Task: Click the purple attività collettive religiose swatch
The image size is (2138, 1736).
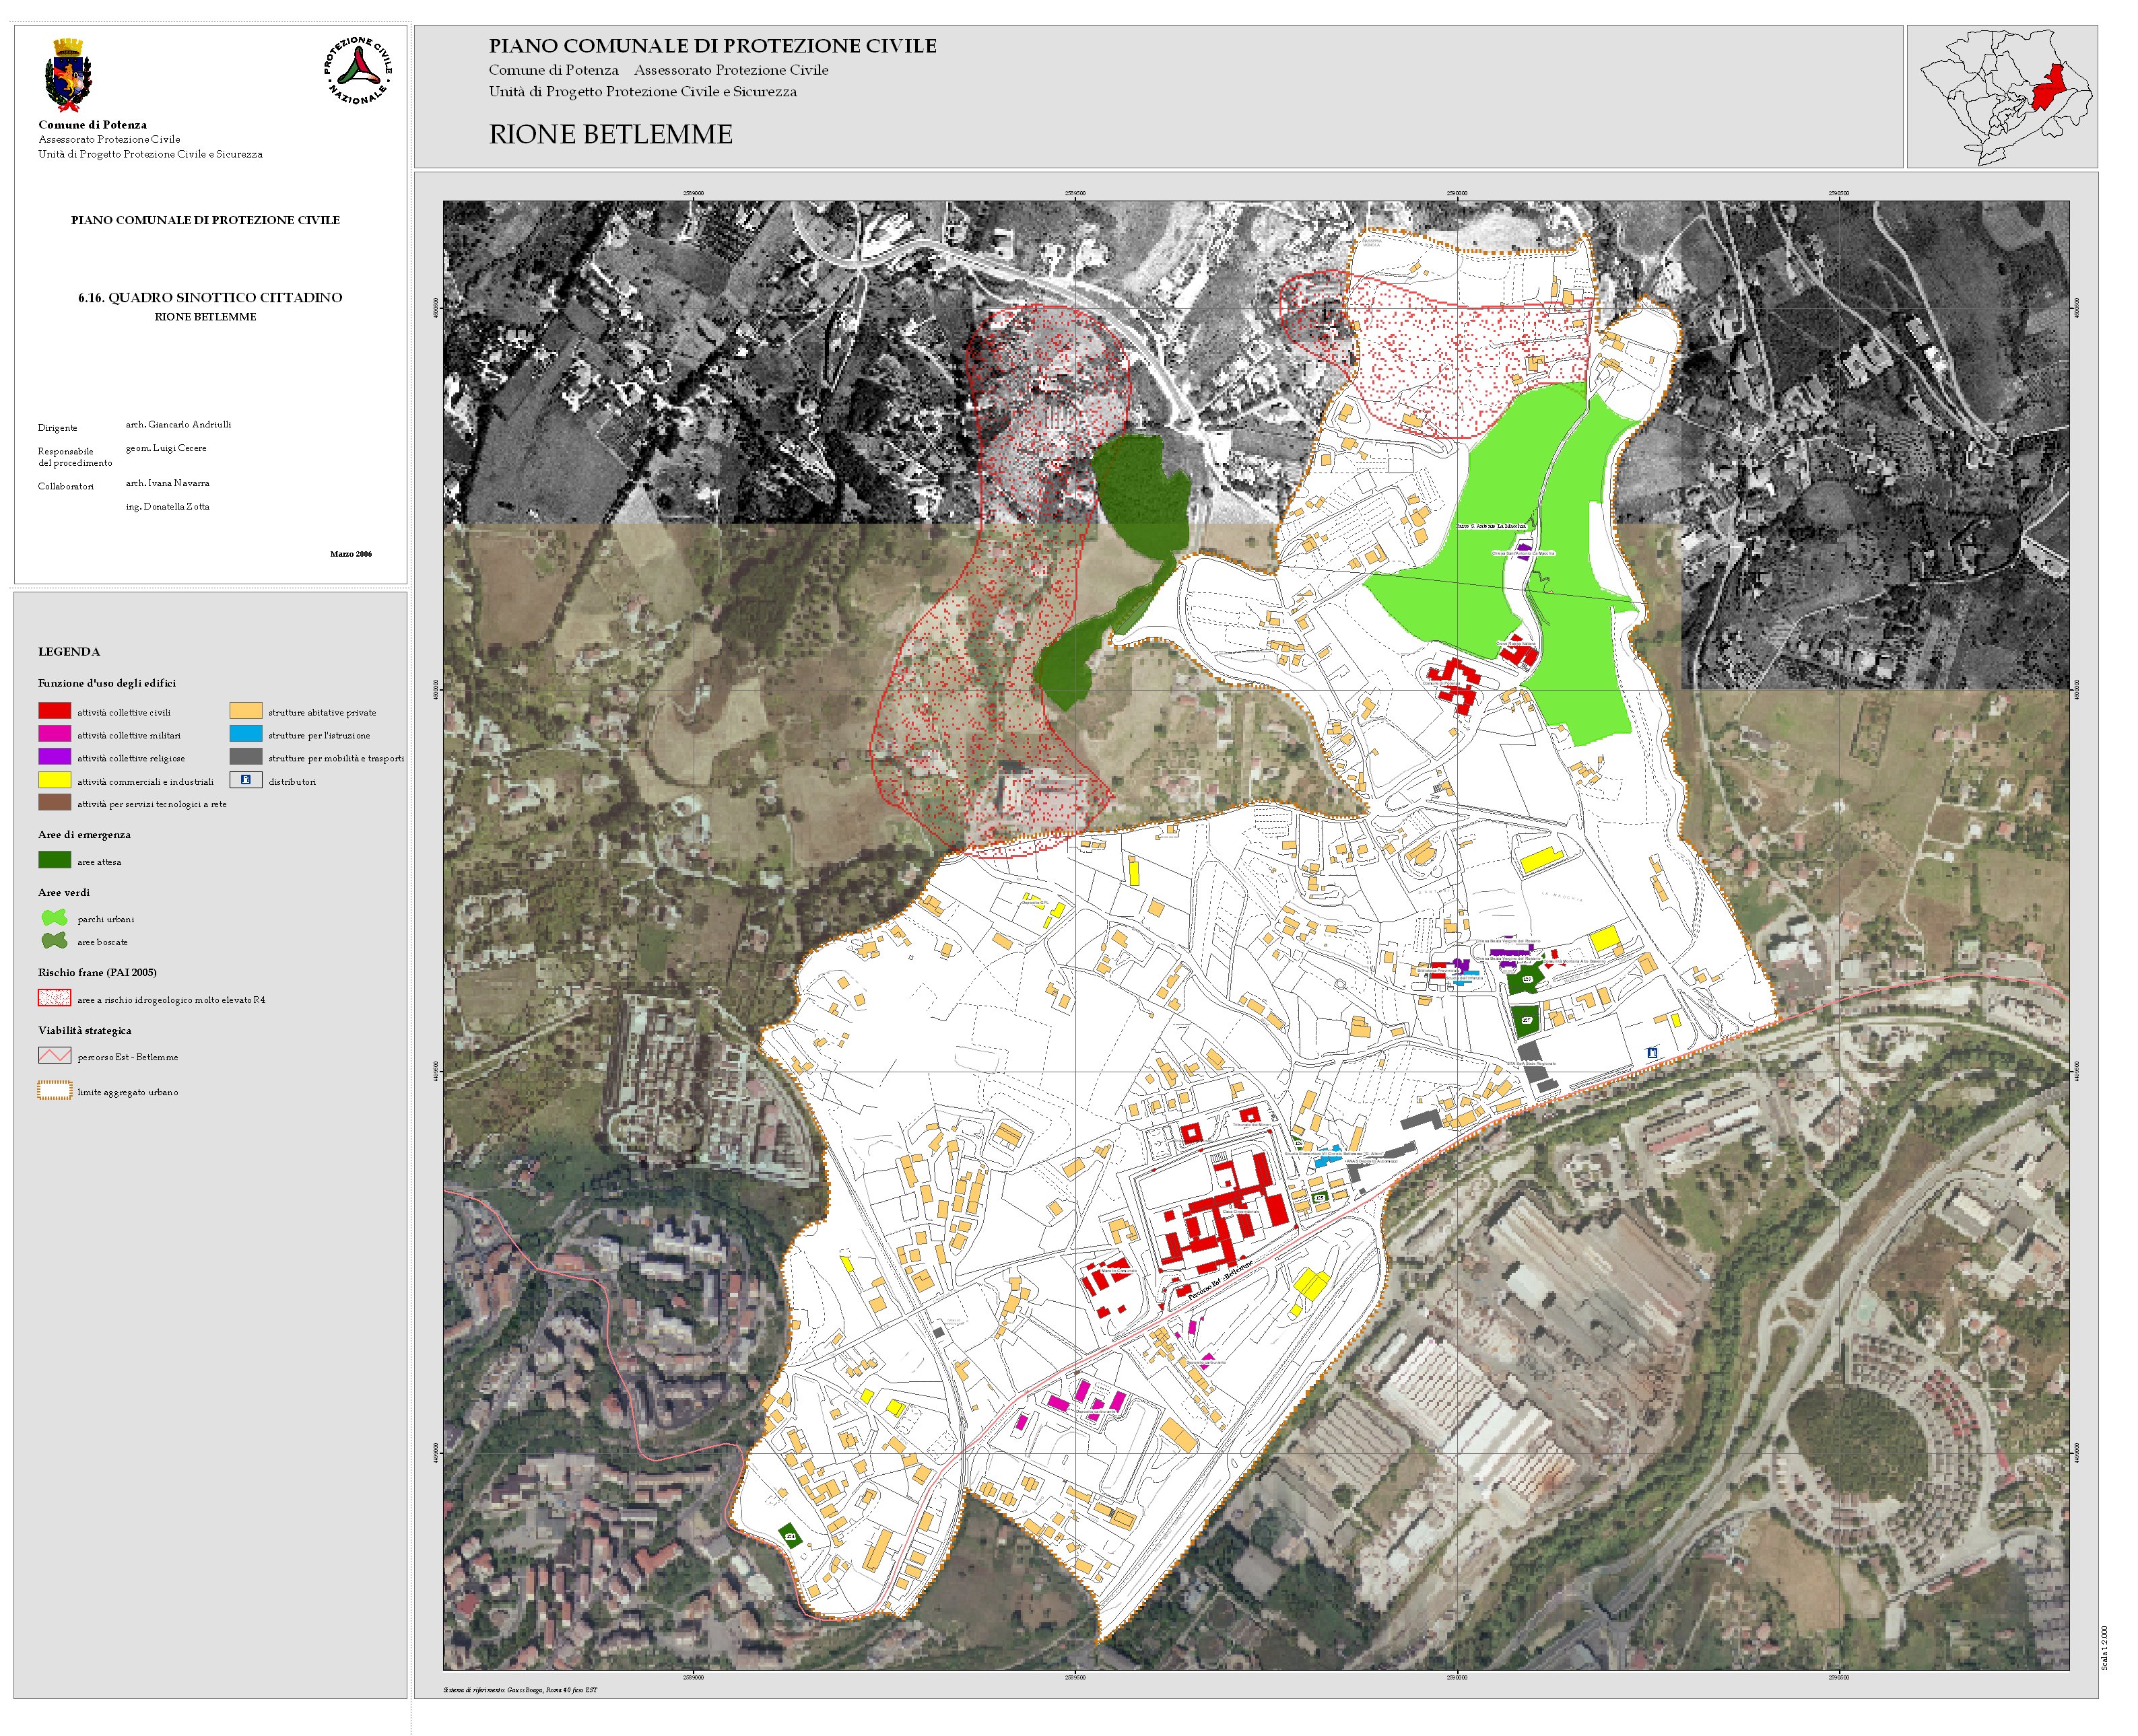Action: (54, 757)
